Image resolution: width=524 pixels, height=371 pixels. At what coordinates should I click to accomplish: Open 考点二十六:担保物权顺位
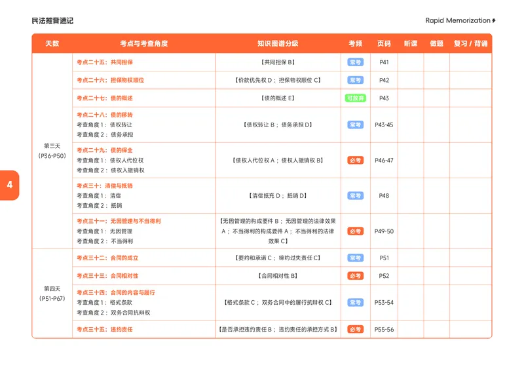tap(110, 80)
